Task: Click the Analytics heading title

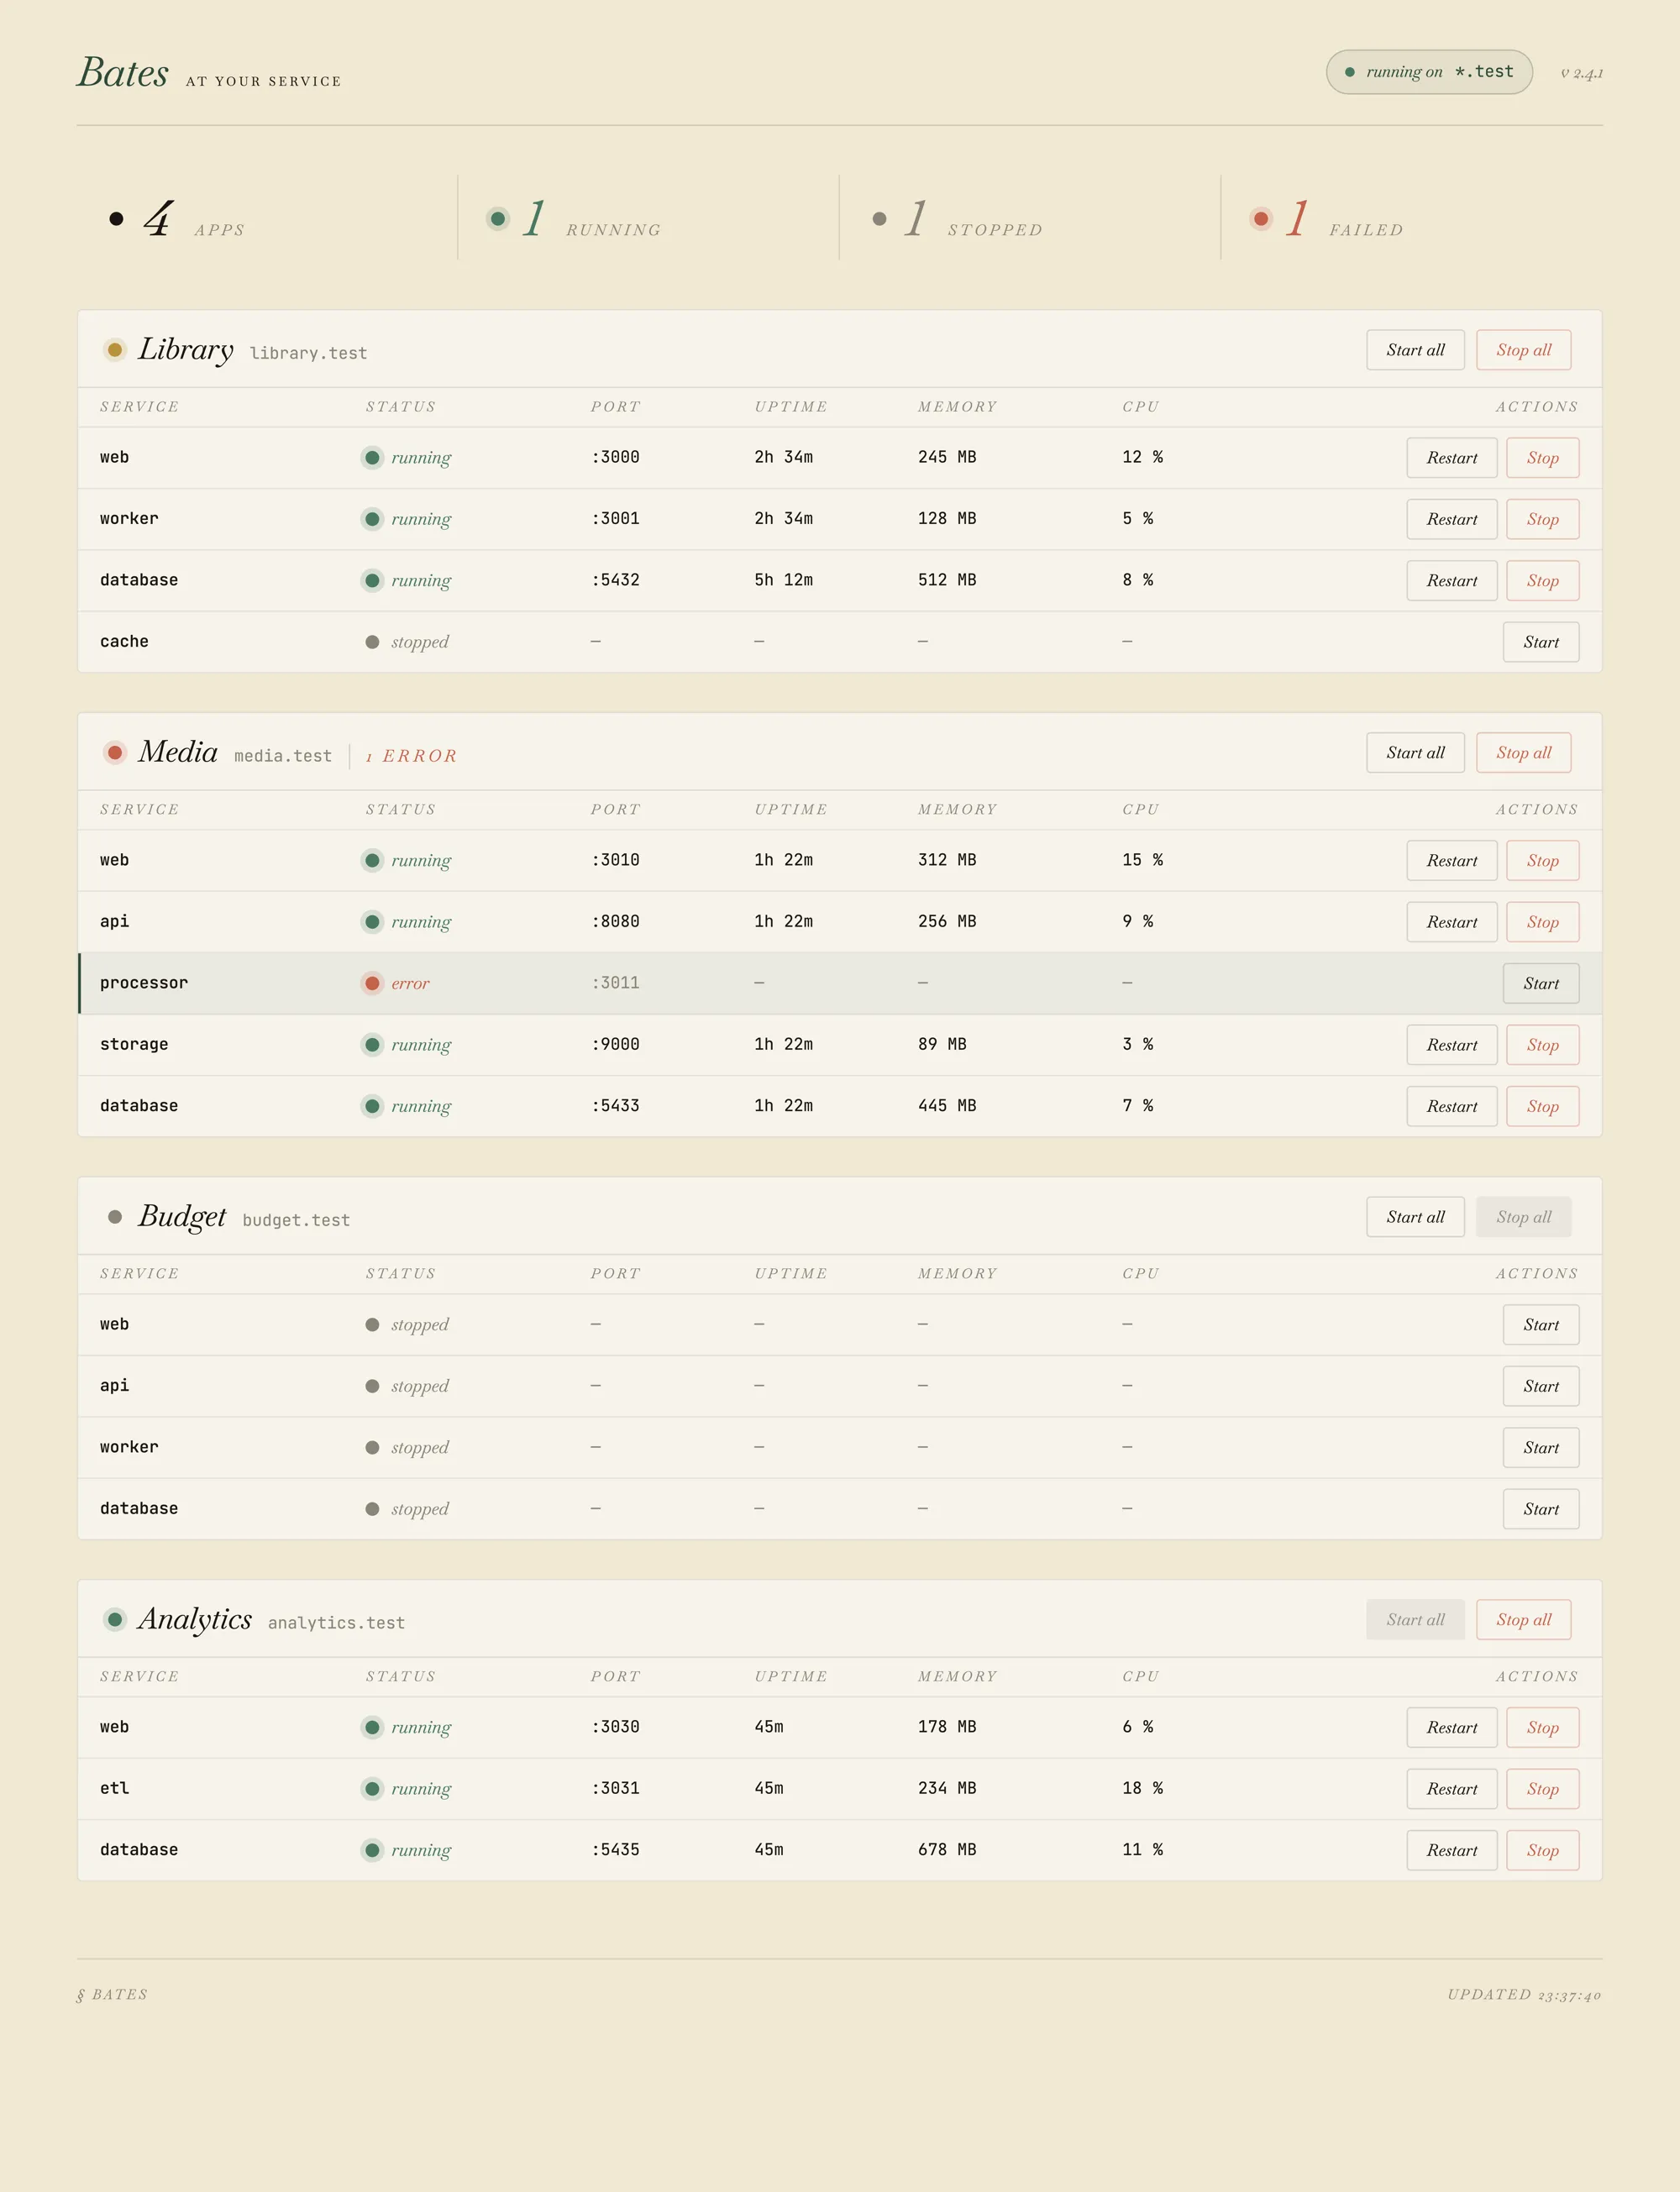Action: pyautogui.click(x=195, y=1618)
